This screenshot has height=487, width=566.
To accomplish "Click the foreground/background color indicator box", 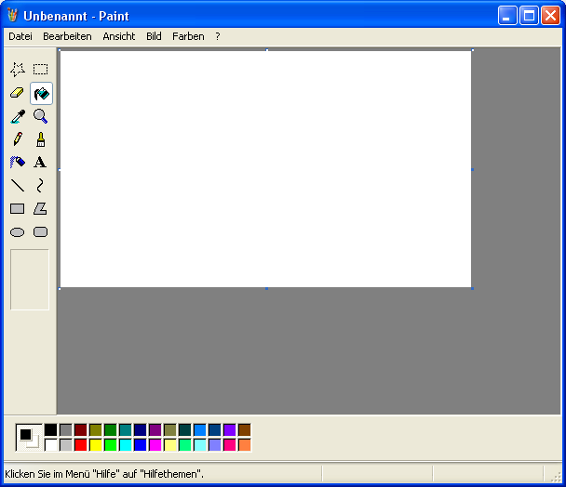I will 29,437.
